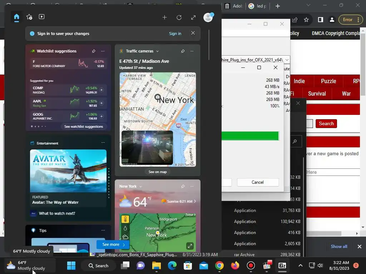Click the Chrome Error update button
Image resolution: width=366 pixels, height=274 pixels.
[350, 20]
